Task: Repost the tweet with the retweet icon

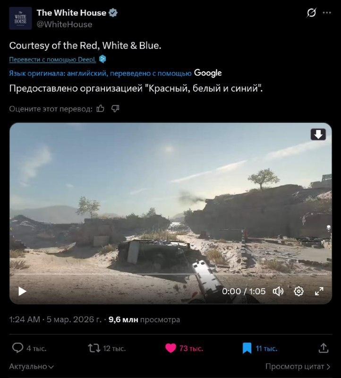Action: click(x=94, y=348)
